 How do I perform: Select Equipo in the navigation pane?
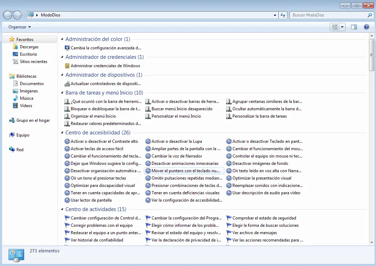point(23,135)
